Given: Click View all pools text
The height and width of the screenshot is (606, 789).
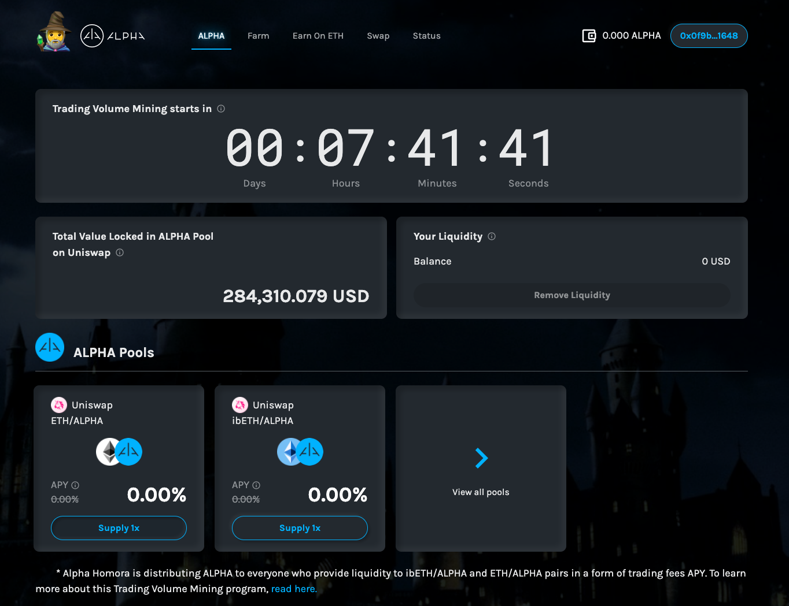Looking at the screenshot, I should (481, 492).
